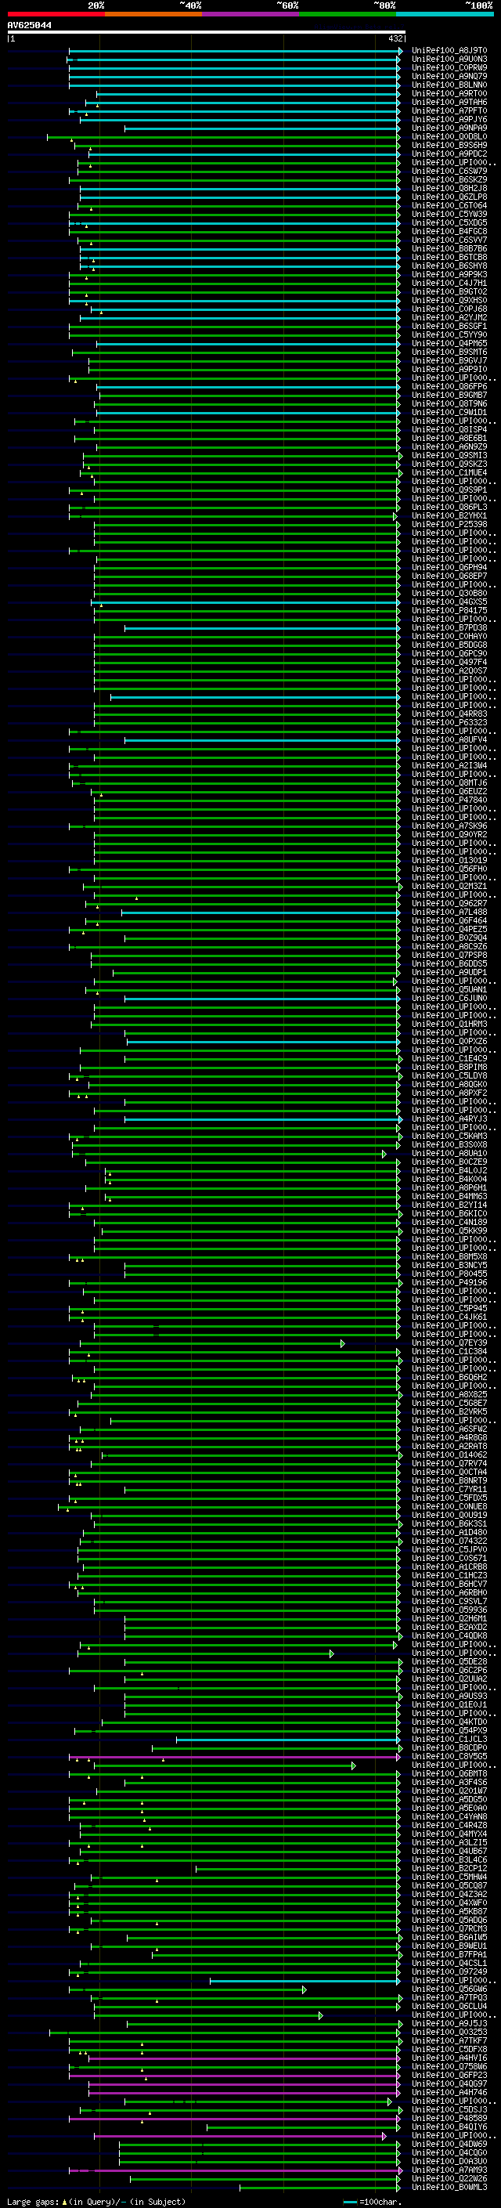The image size is (501, 2208).
Task: Select hit label UniRef100_A9NPA9
Action: click(x=449, y=128)
